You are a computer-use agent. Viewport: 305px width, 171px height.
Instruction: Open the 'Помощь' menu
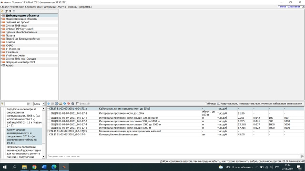pyautogui.click(x=71, y=7)
